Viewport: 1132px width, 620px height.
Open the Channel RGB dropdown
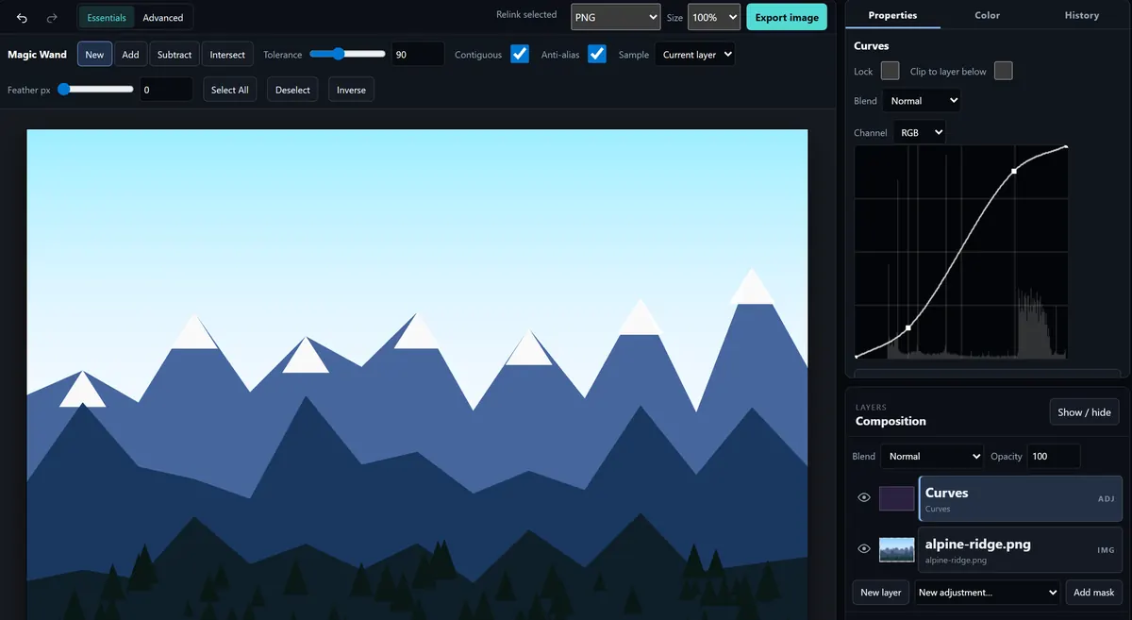[x=920, y=133]
